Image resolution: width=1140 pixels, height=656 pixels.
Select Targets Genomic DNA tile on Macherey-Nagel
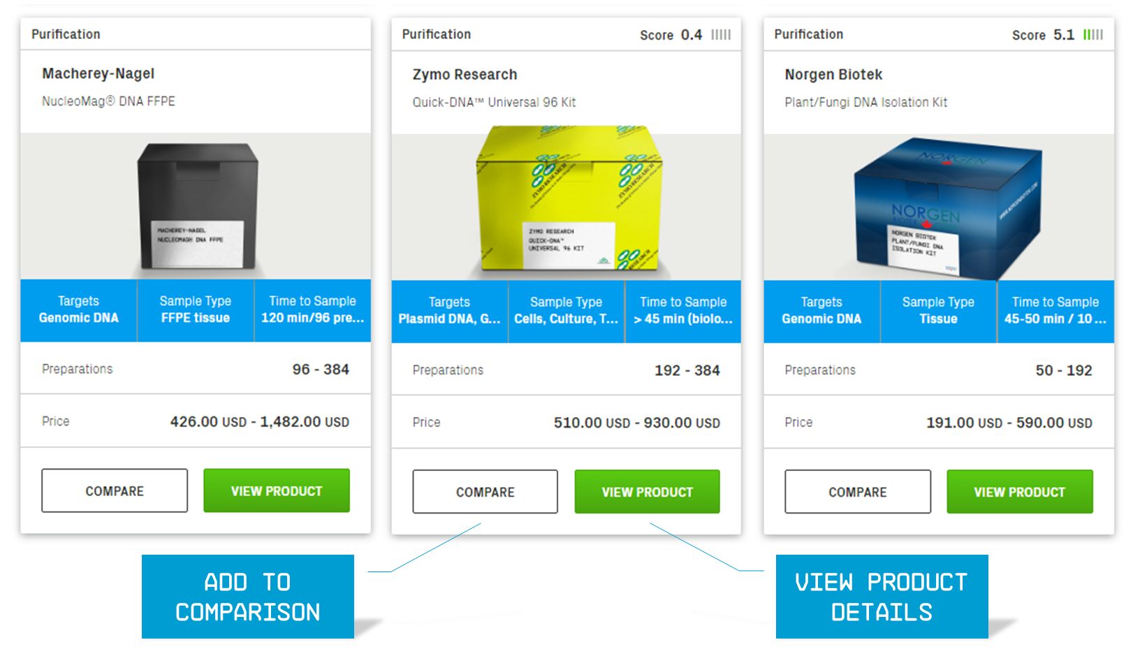tap(79, 310)
